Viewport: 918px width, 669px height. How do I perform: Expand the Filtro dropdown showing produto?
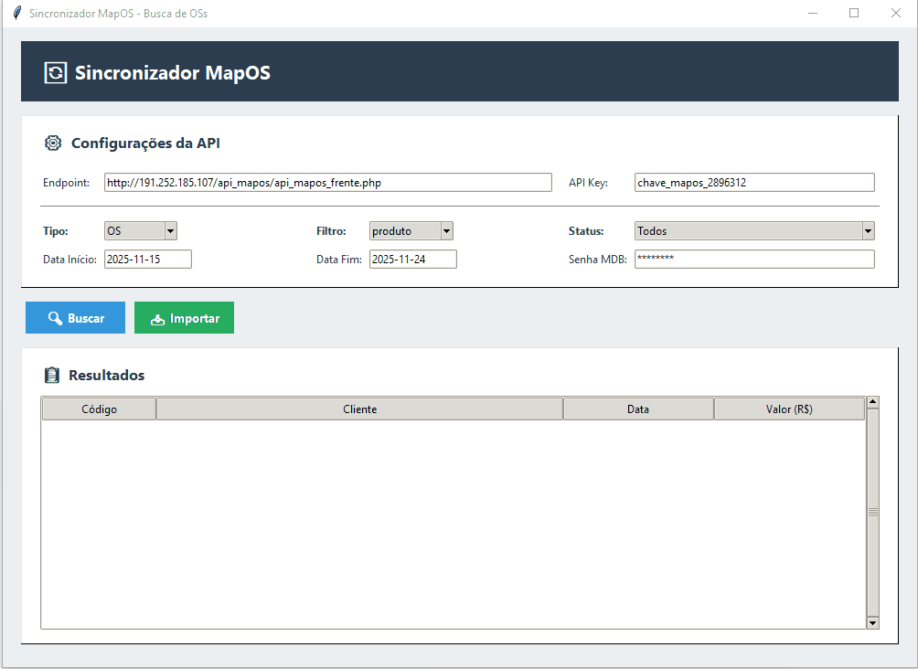coord(411,231)
